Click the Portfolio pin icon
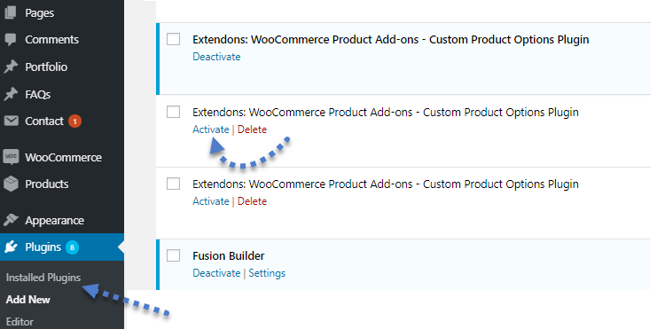Viewport: 665px width, 329px height. [11, 67]
